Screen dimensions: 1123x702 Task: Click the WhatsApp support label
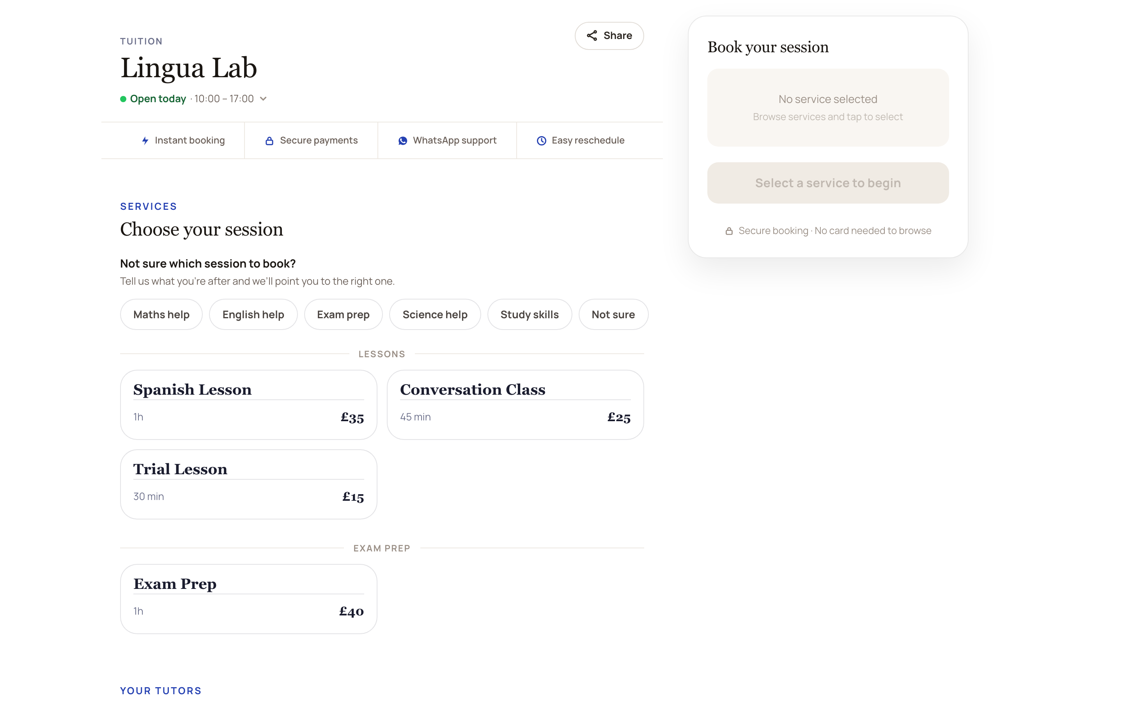point(455,141)
